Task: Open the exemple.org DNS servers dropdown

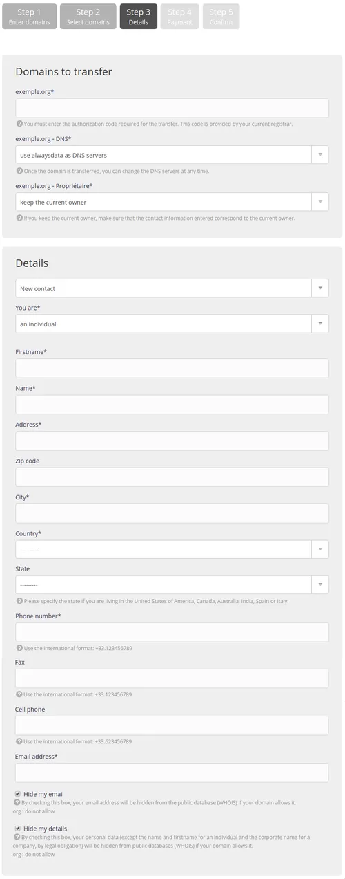Action: tap(172, 155)
